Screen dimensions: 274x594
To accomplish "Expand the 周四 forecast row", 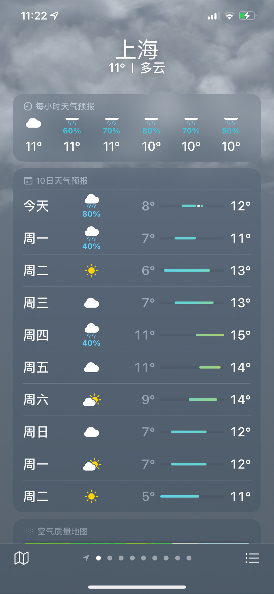I will click(x=137, y=335).
